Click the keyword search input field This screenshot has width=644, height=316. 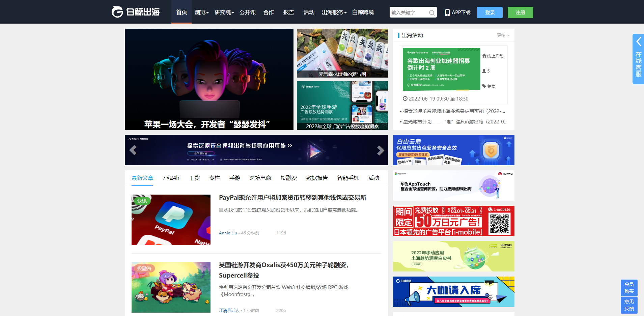click(409, 12)
